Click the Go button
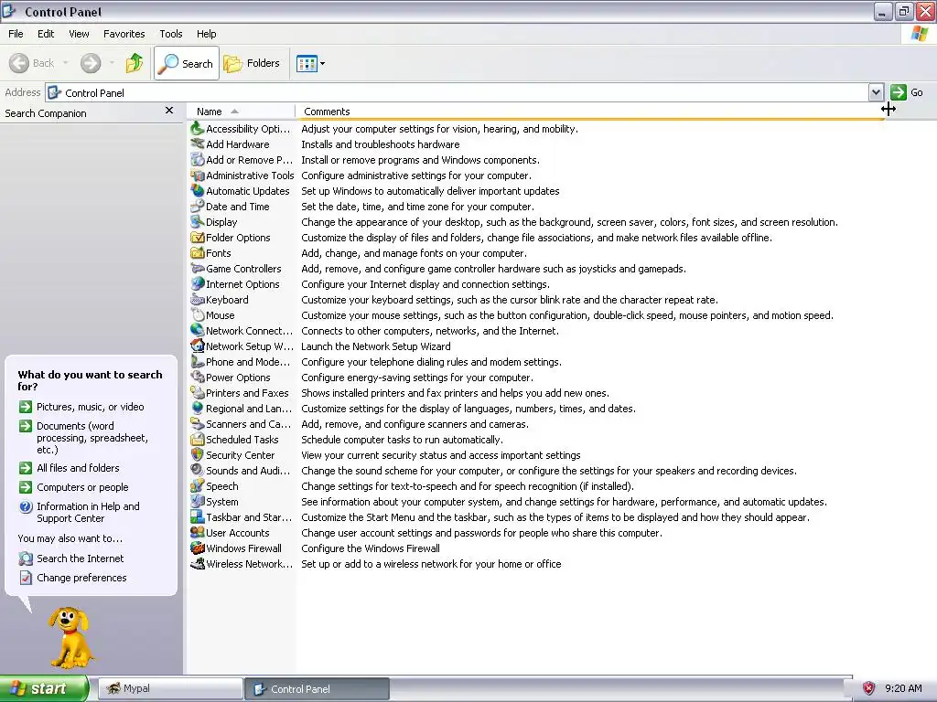Viewport: 937px width, 702px height. click(907, 92)
